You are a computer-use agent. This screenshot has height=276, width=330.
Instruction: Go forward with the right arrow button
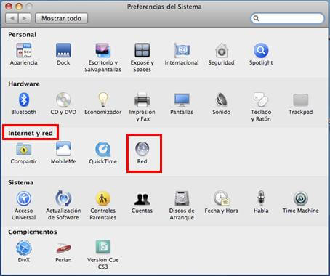25,18
